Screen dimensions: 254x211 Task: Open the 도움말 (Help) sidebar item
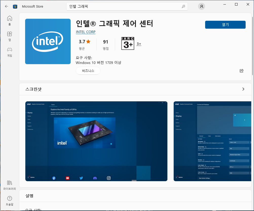pyautogui.click(x=10, y=201)
